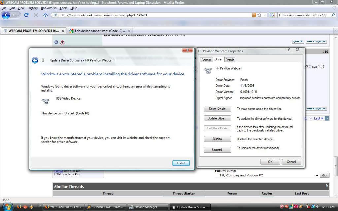
Task: Click the page vertical scrollbar thumb
Action: 335,166
